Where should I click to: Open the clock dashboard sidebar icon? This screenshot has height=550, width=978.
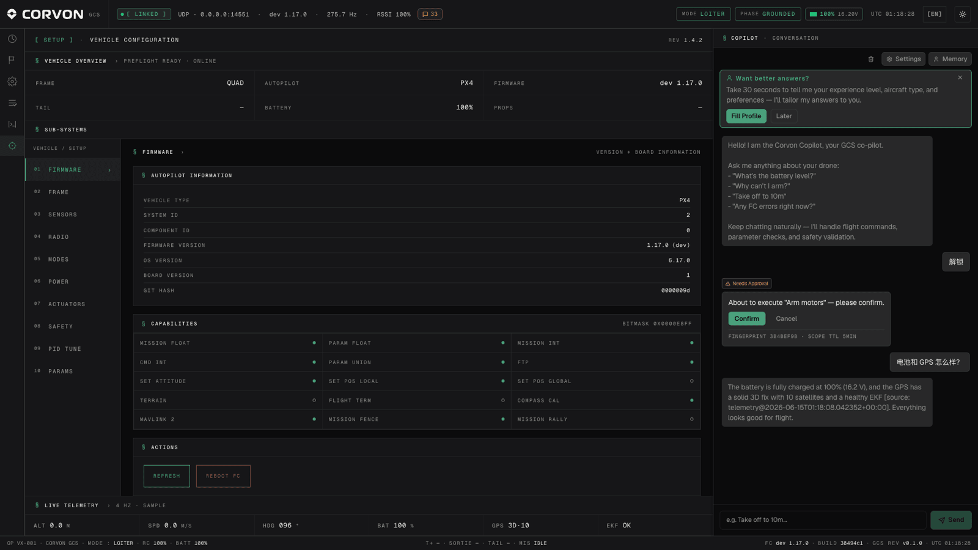12,38
